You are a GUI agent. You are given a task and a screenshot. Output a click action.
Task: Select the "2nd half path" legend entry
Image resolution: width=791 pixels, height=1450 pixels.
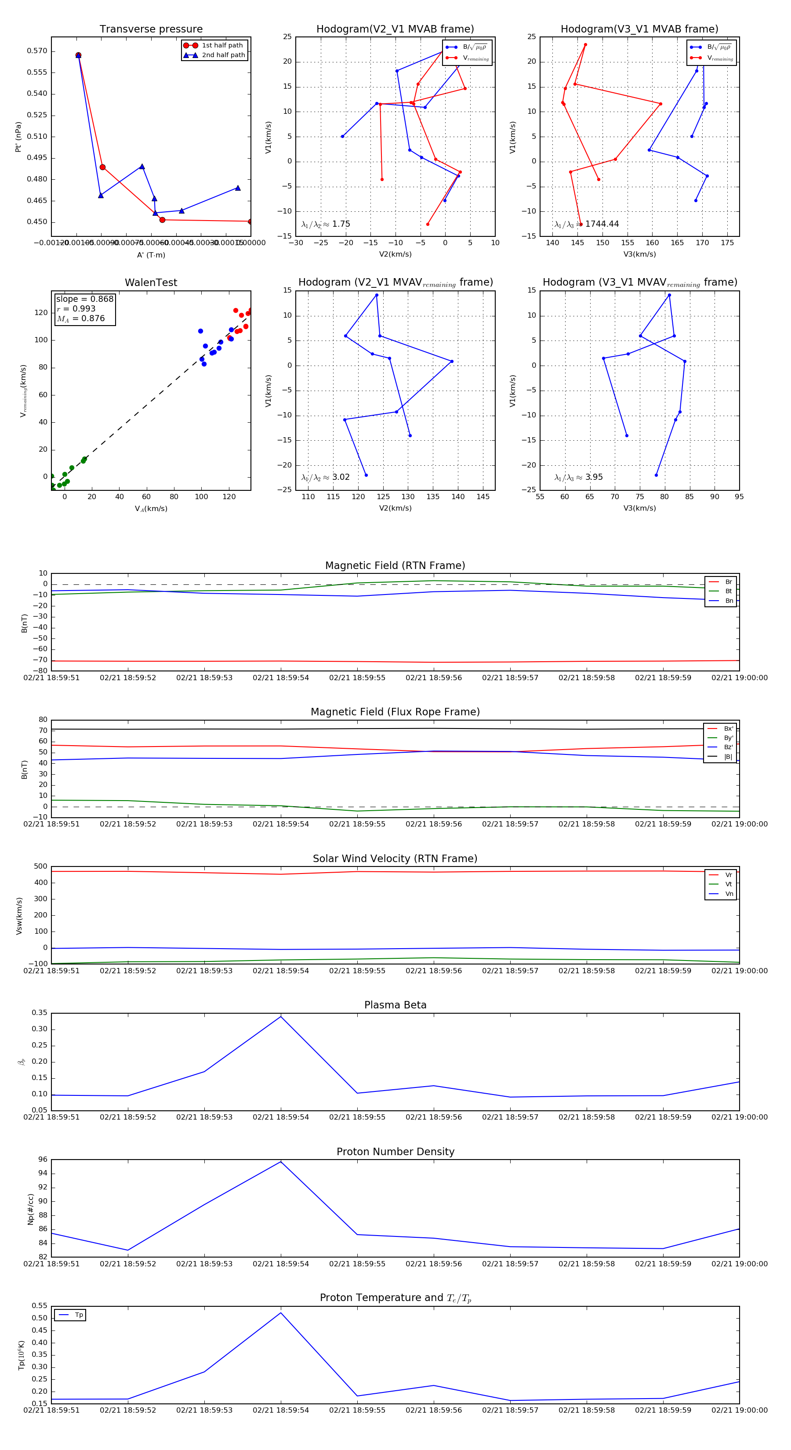point(214,55)
